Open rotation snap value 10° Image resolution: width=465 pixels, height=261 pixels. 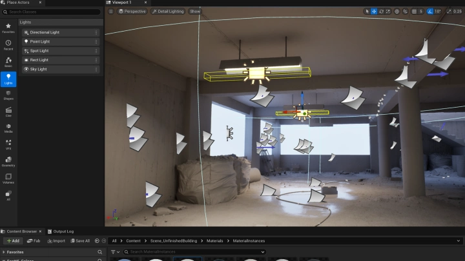tap(438, 11)
